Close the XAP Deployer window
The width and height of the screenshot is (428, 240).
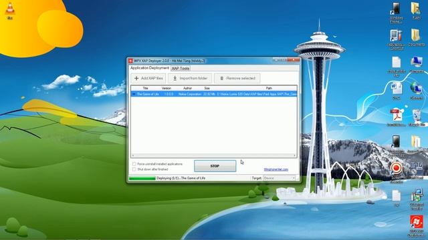pos(294,60)
